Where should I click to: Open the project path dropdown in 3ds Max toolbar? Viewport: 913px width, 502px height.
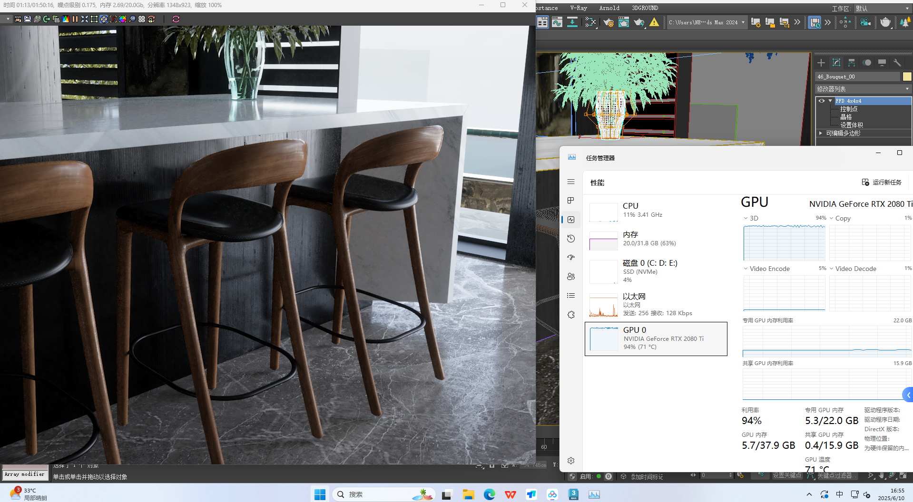(x=707, y=22)
